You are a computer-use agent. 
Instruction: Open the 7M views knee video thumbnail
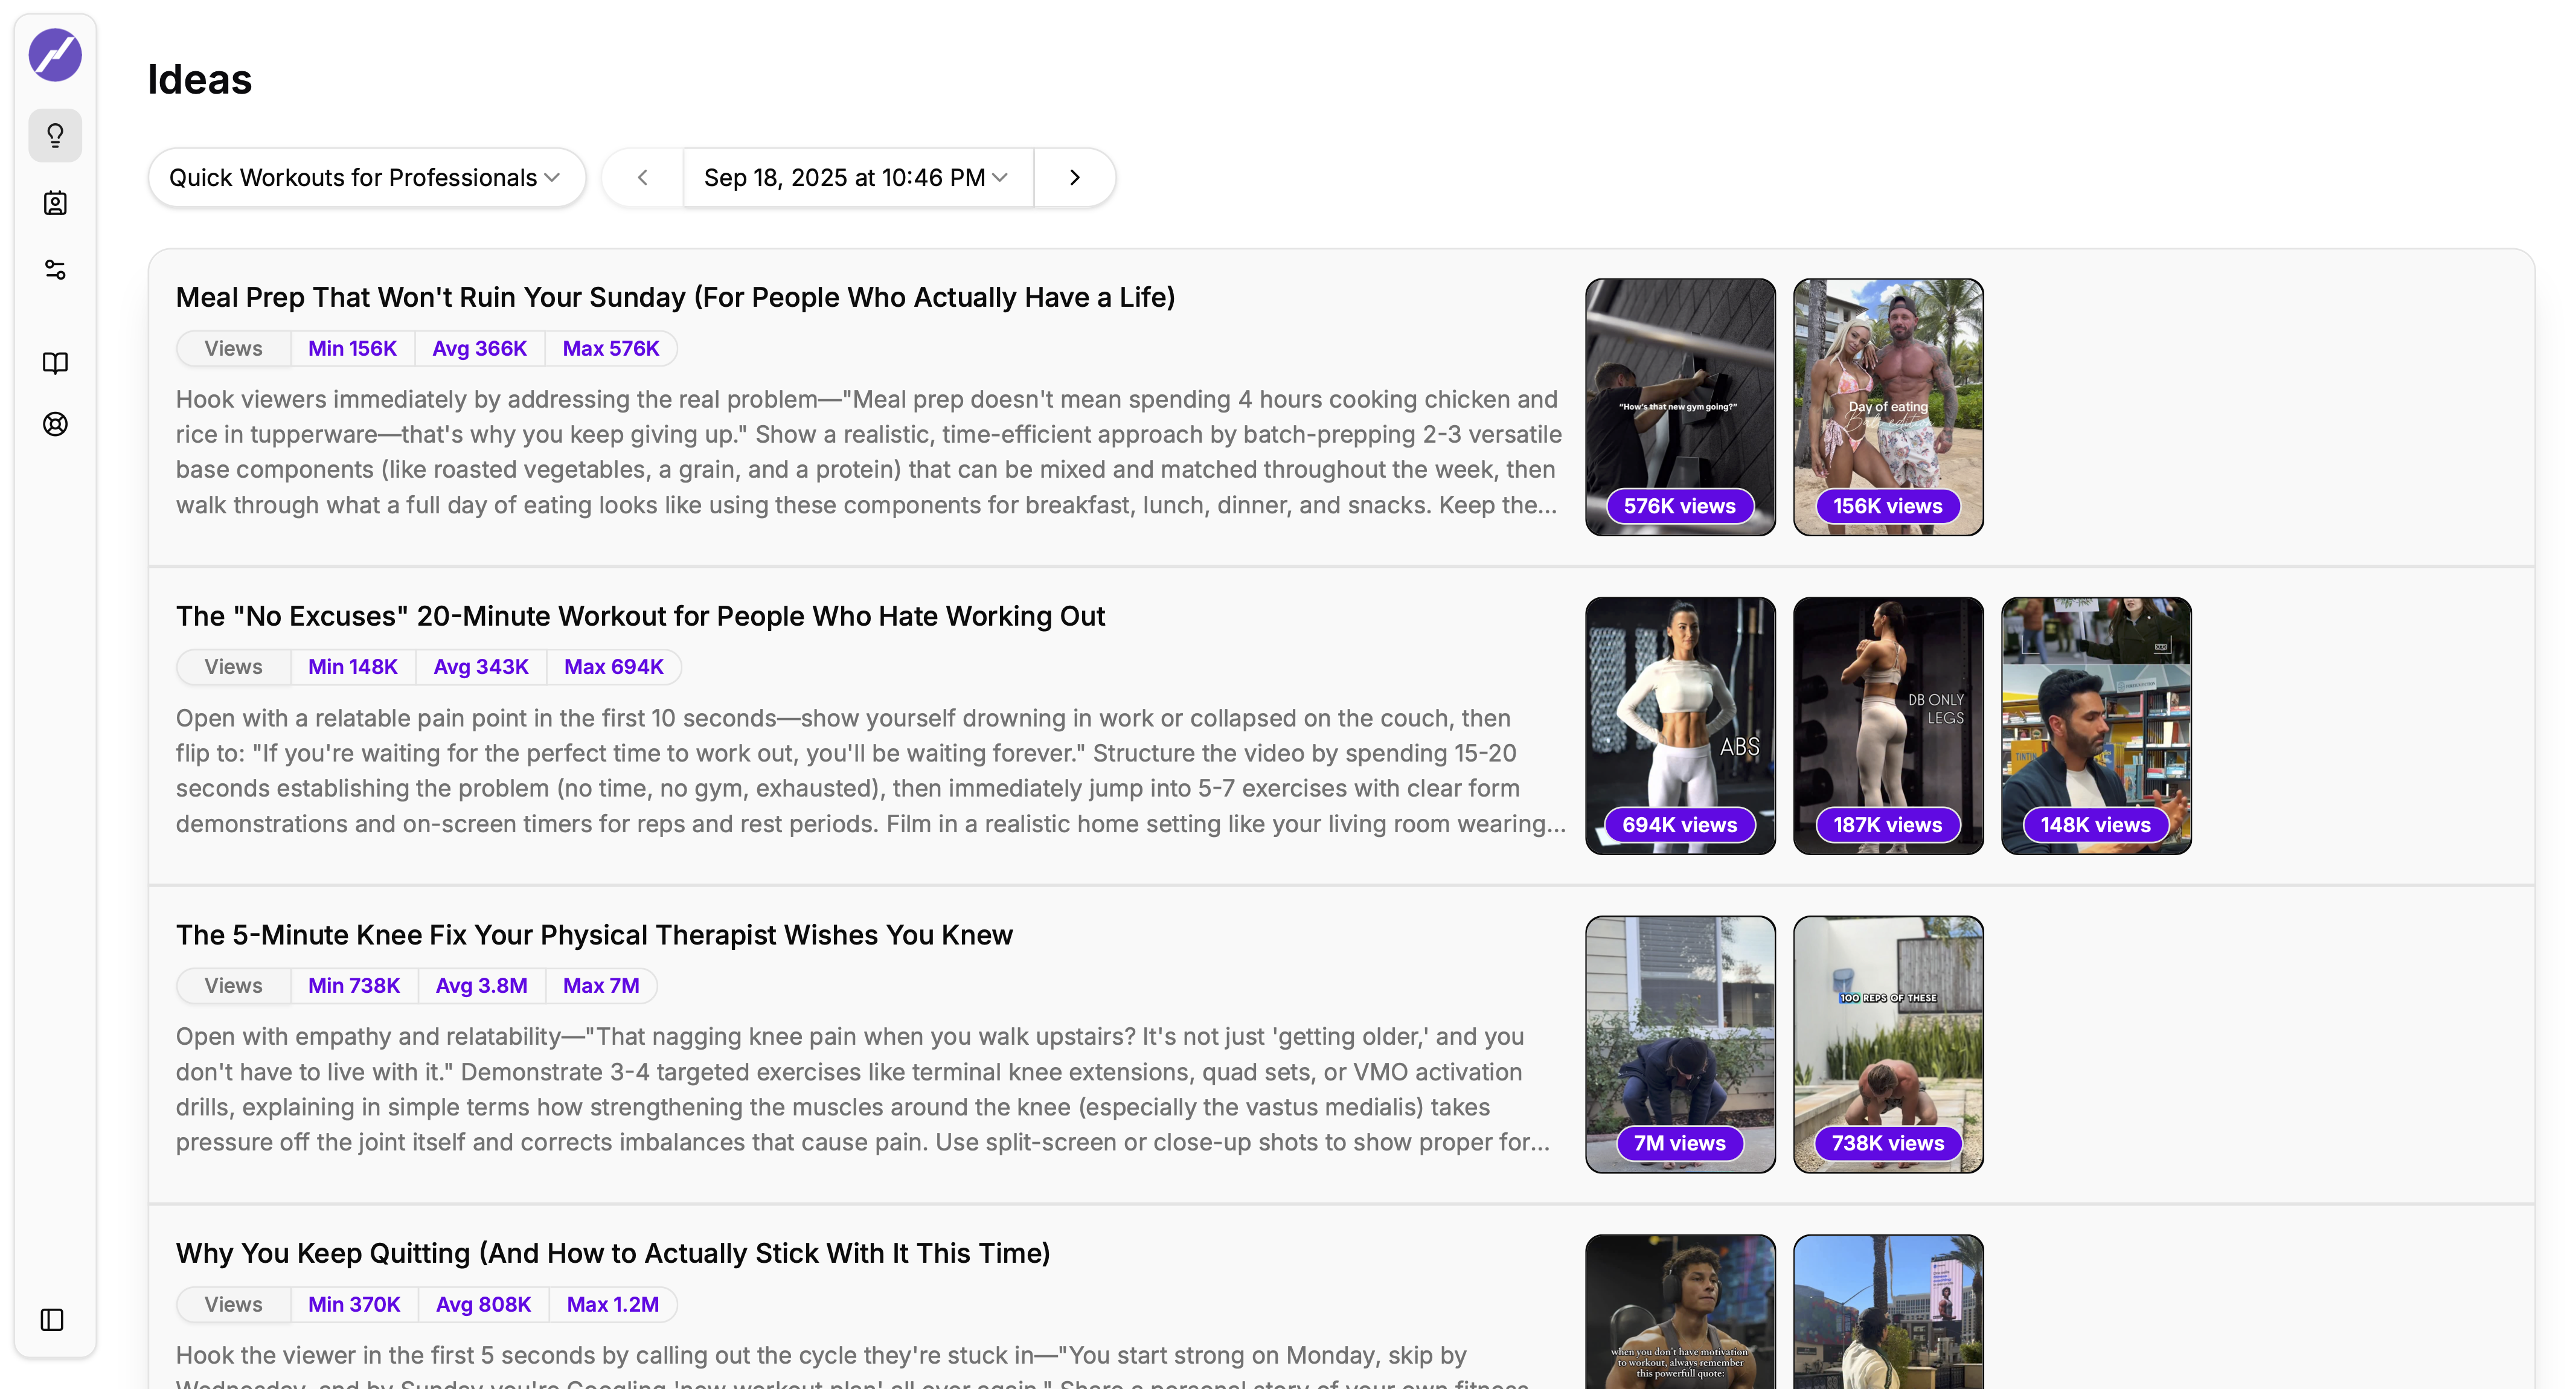point(1680,1044)
